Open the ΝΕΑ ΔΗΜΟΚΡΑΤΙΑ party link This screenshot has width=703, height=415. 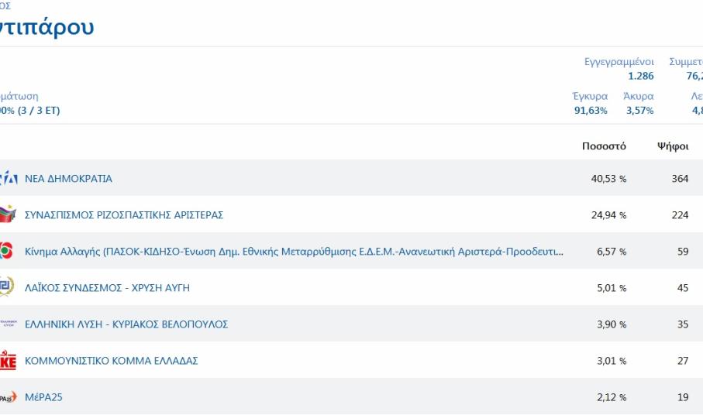68,179
